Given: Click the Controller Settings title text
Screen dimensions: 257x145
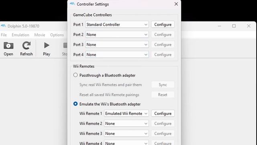Looking at the screenshot, I should pos(93,4).
